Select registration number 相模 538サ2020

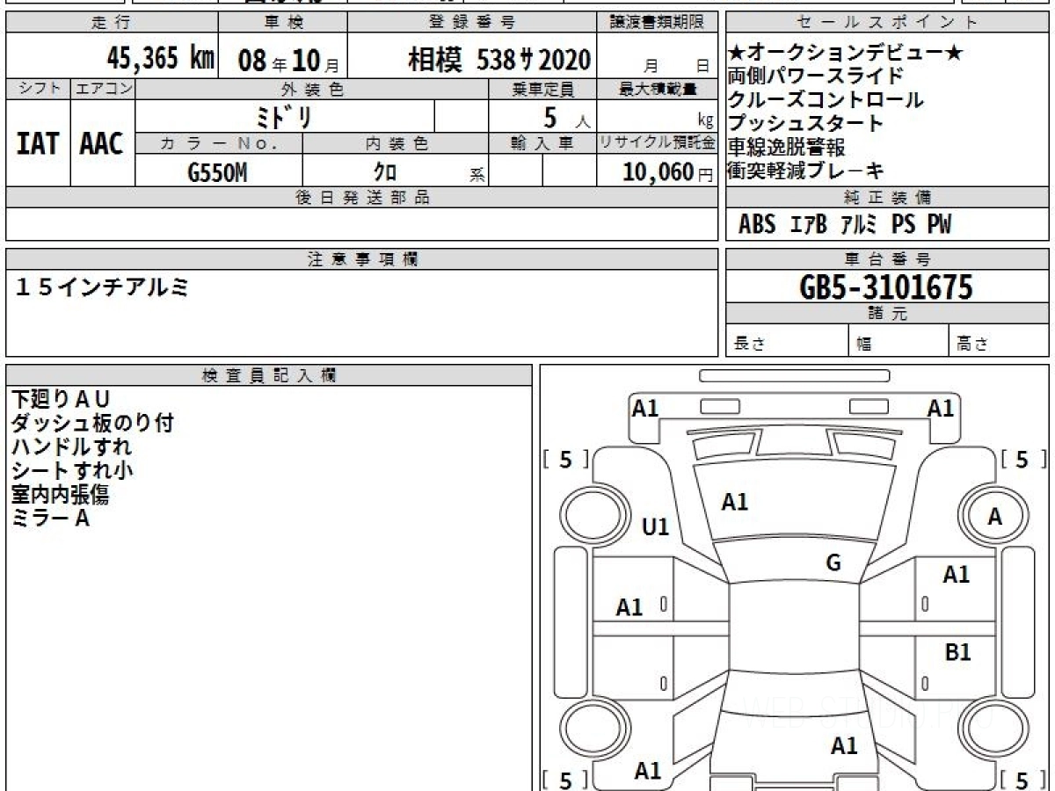[x=499, y=59]
